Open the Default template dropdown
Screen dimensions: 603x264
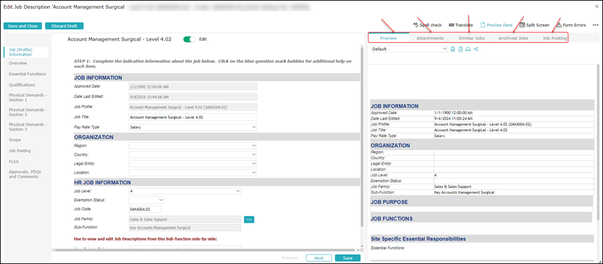coord(409,49)
